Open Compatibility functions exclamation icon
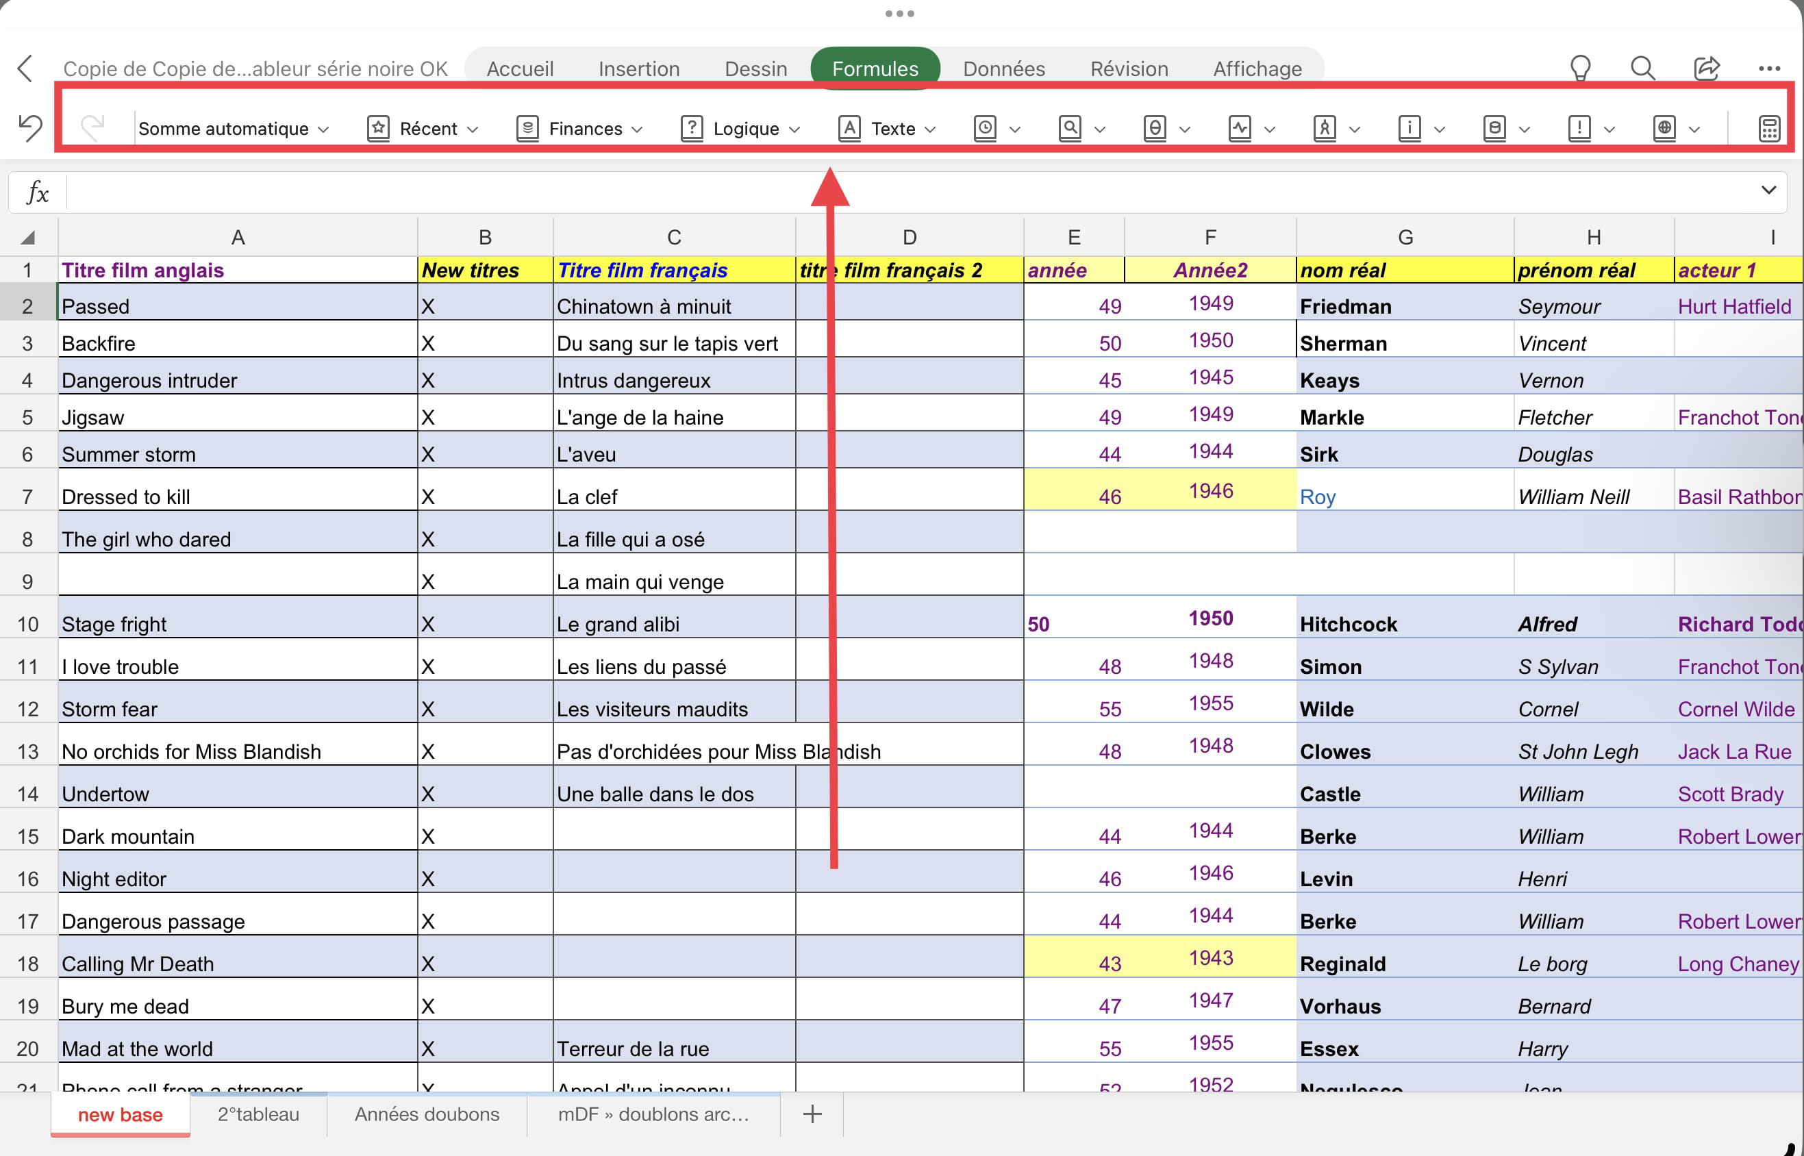 (x=1590, y=128)
